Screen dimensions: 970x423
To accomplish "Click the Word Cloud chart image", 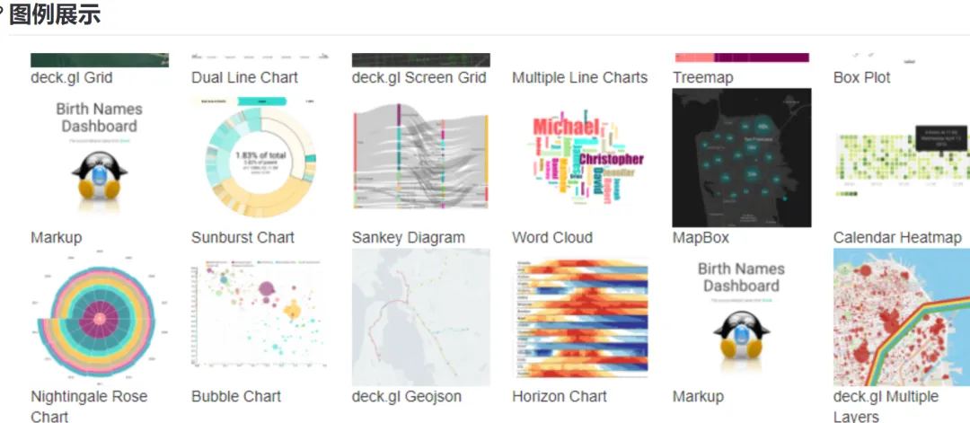I will pyautogui.click(x=581, y=158).
